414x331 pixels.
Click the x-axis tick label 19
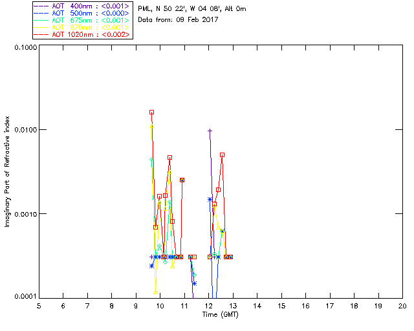click(378, 306)
